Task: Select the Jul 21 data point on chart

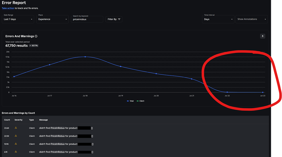Action: (192, 79)
